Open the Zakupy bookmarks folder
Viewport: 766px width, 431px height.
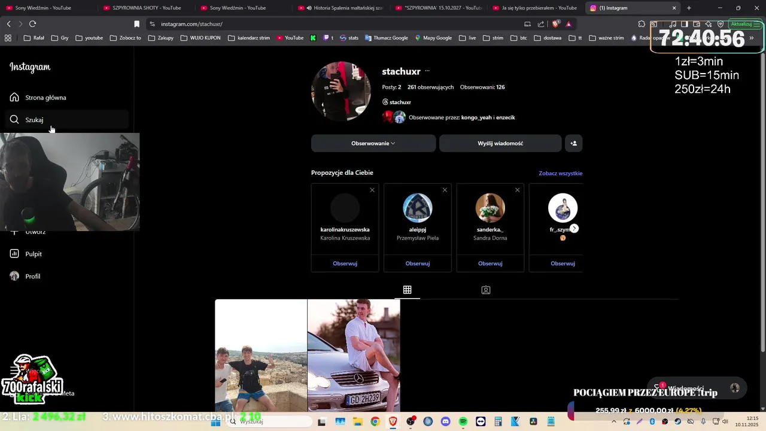(161, 38)
